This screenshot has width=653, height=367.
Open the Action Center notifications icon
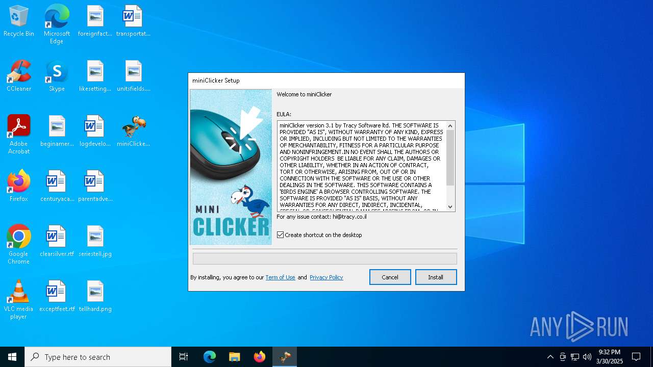[636, 357]
